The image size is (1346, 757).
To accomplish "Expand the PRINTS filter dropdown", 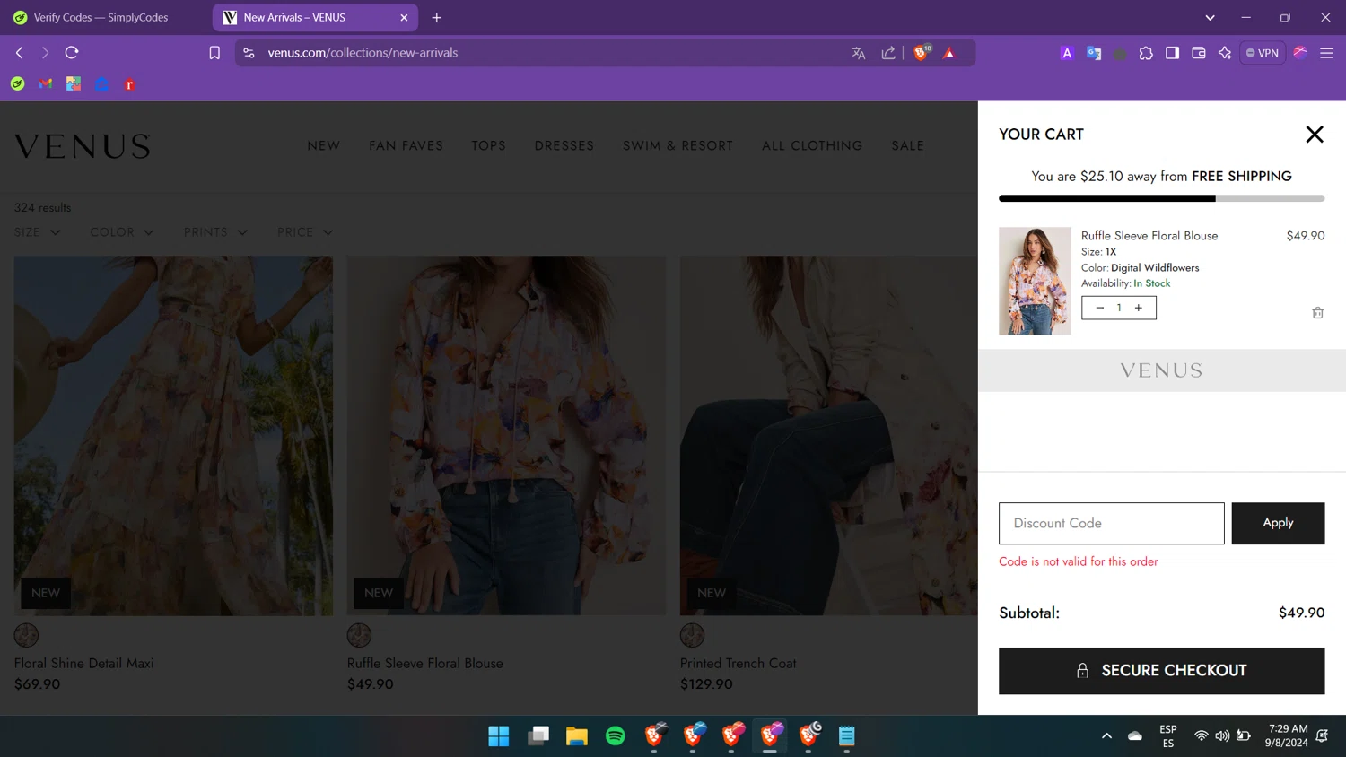I will [215, 232].
